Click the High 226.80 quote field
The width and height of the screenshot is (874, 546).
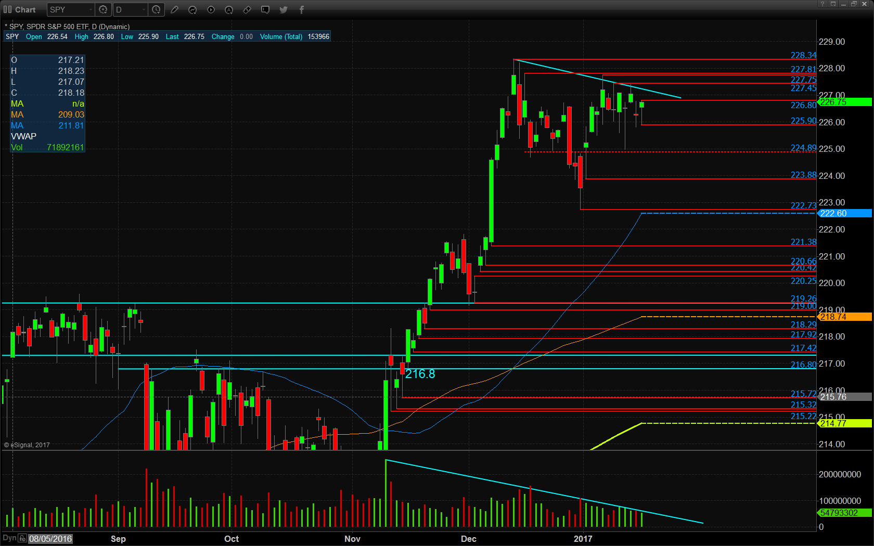click(94, 36)
